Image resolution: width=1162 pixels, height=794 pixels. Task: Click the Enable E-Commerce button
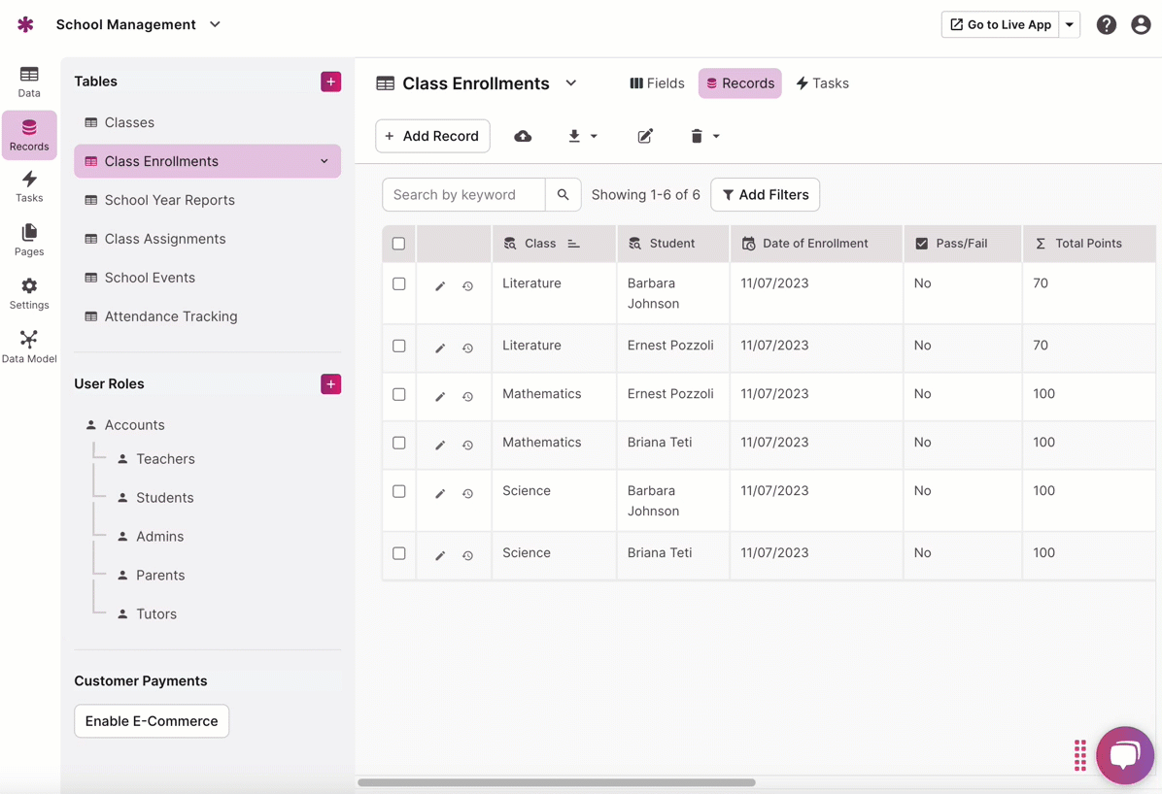tap(152, 721)
